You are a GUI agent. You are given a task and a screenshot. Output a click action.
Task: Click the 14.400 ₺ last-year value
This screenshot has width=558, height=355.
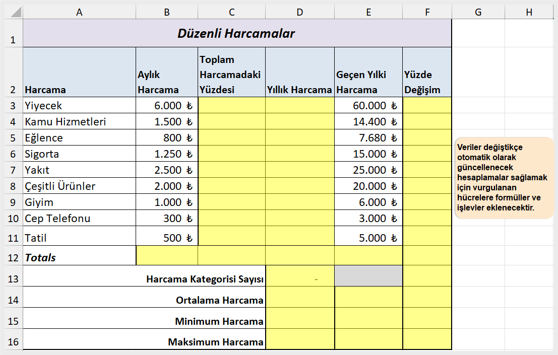click(368, 121)
